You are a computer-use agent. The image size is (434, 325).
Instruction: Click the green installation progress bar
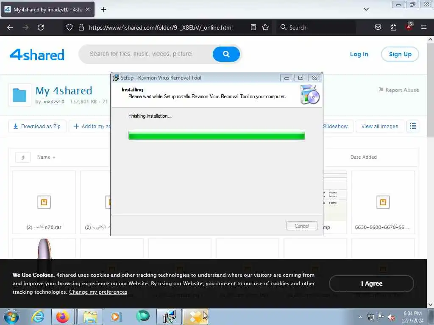217,135
